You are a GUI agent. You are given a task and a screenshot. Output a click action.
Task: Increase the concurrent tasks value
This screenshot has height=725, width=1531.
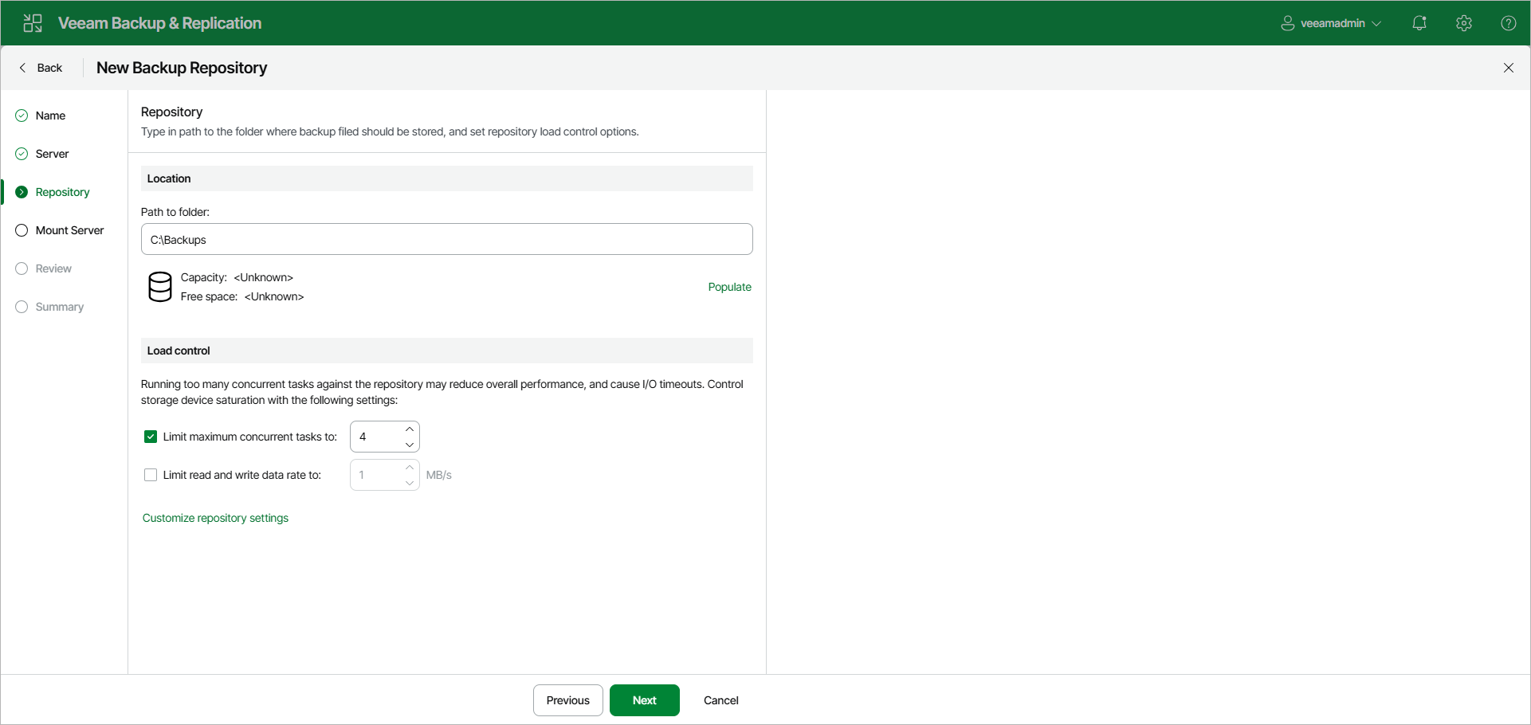410,429
